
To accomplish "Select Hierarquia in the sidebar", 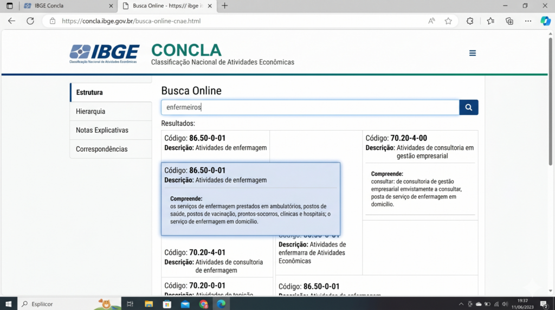I will point(91,111).
